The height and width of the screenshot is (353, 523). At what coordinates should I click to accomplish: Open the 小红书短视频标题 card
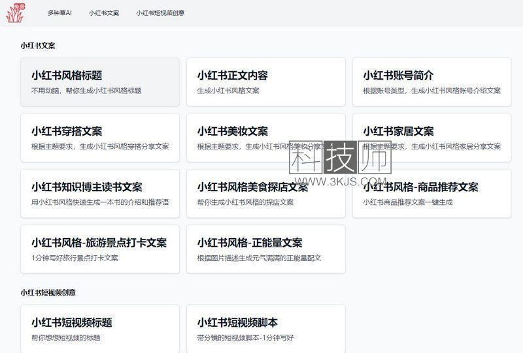(x=100, y=329)
